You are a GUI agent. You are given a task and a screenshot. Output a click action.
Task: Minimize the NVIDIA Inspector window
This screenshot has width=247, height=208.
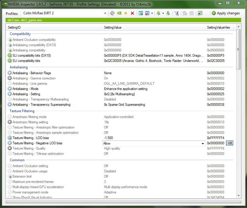[x=220, y=3]
